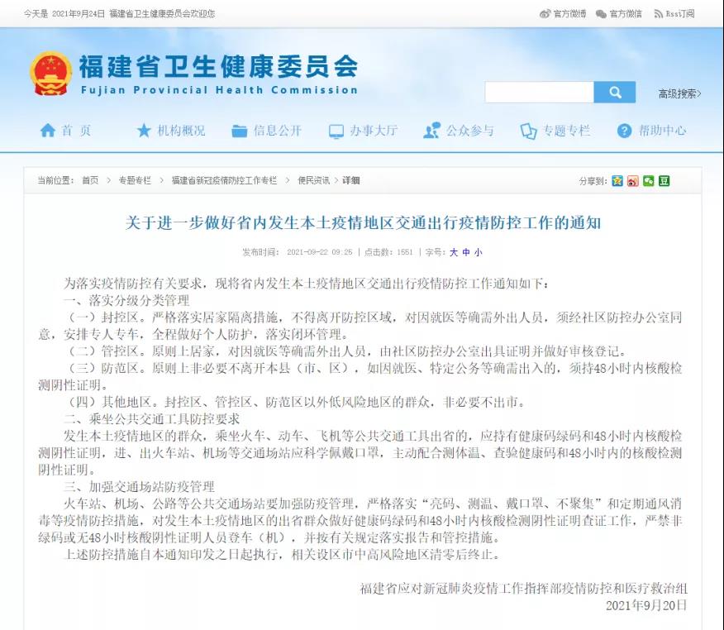The width and height of the screenshot is (724, 630).
Task: Open the 官方微信 link at top
Action: [x=619, y=14]
